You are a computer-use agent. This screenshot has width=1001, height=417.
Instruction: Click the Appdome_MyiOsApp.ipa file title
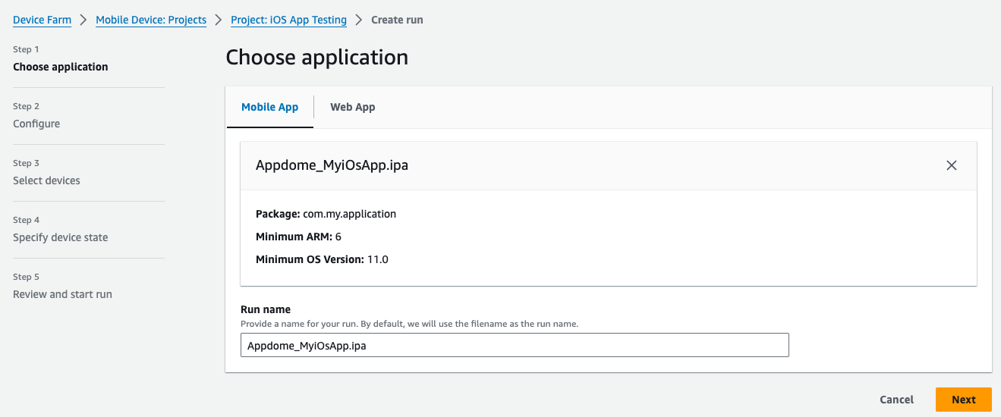click(332, 165)
